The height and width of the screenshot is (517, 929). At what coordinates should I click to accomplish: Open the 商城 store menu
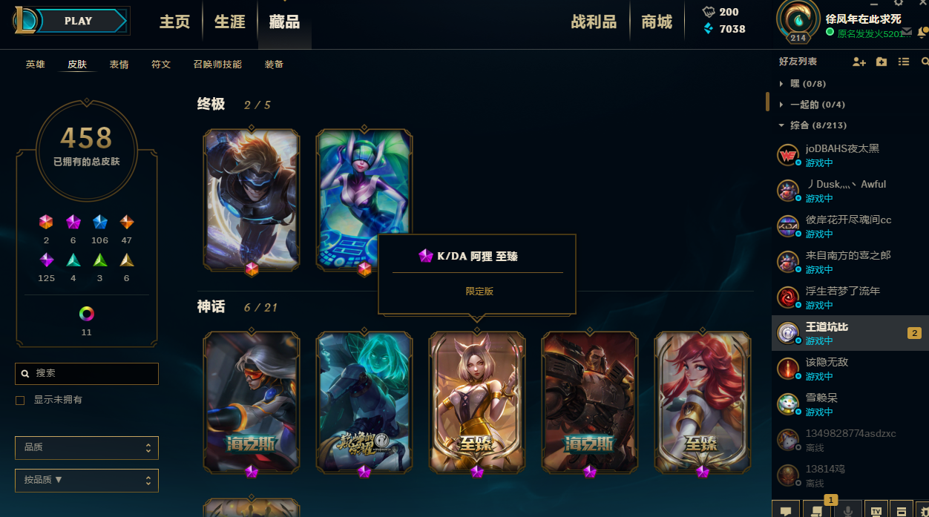(x=657, y=22)
